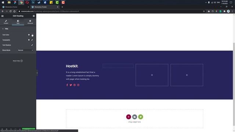235x132 pixels.
Task: Close the Elementor | Home tab
Action: click(x=28, y=7)
